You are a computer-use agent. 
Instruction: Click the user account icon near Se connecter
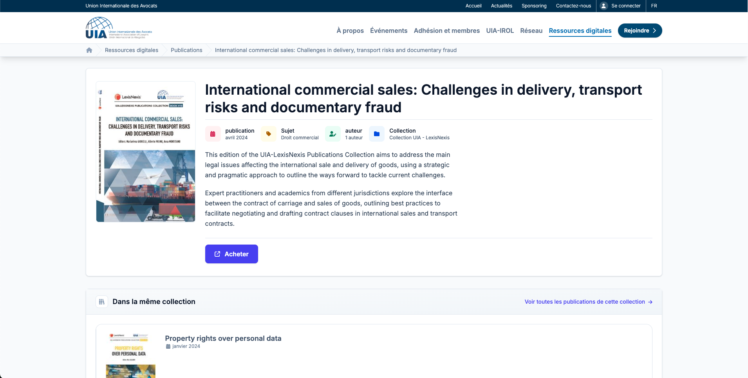[x=603, y=6]
